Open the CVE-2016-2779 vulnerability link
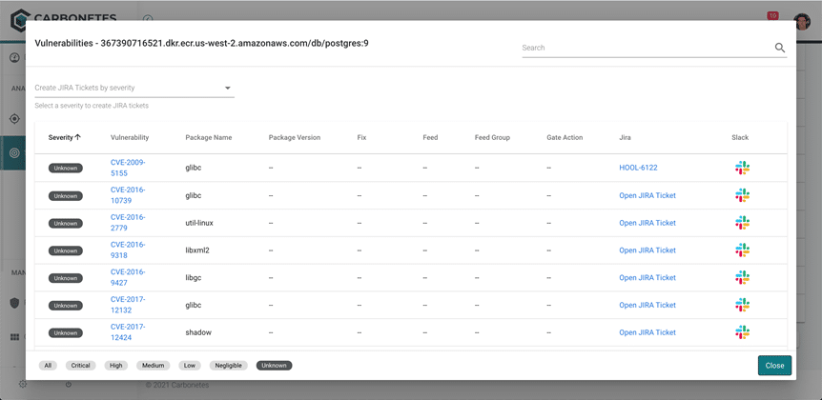Image resolution: width=822 pixels, height=400 pixels. click(127, 223)
